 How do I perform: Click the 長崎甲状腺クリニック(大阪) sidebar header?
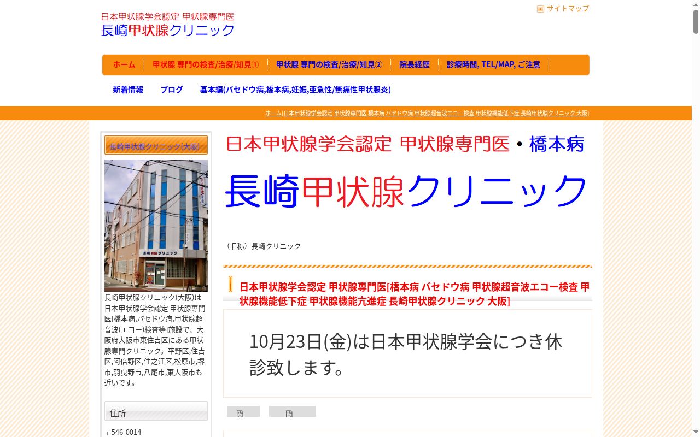(x=156, y=146)
